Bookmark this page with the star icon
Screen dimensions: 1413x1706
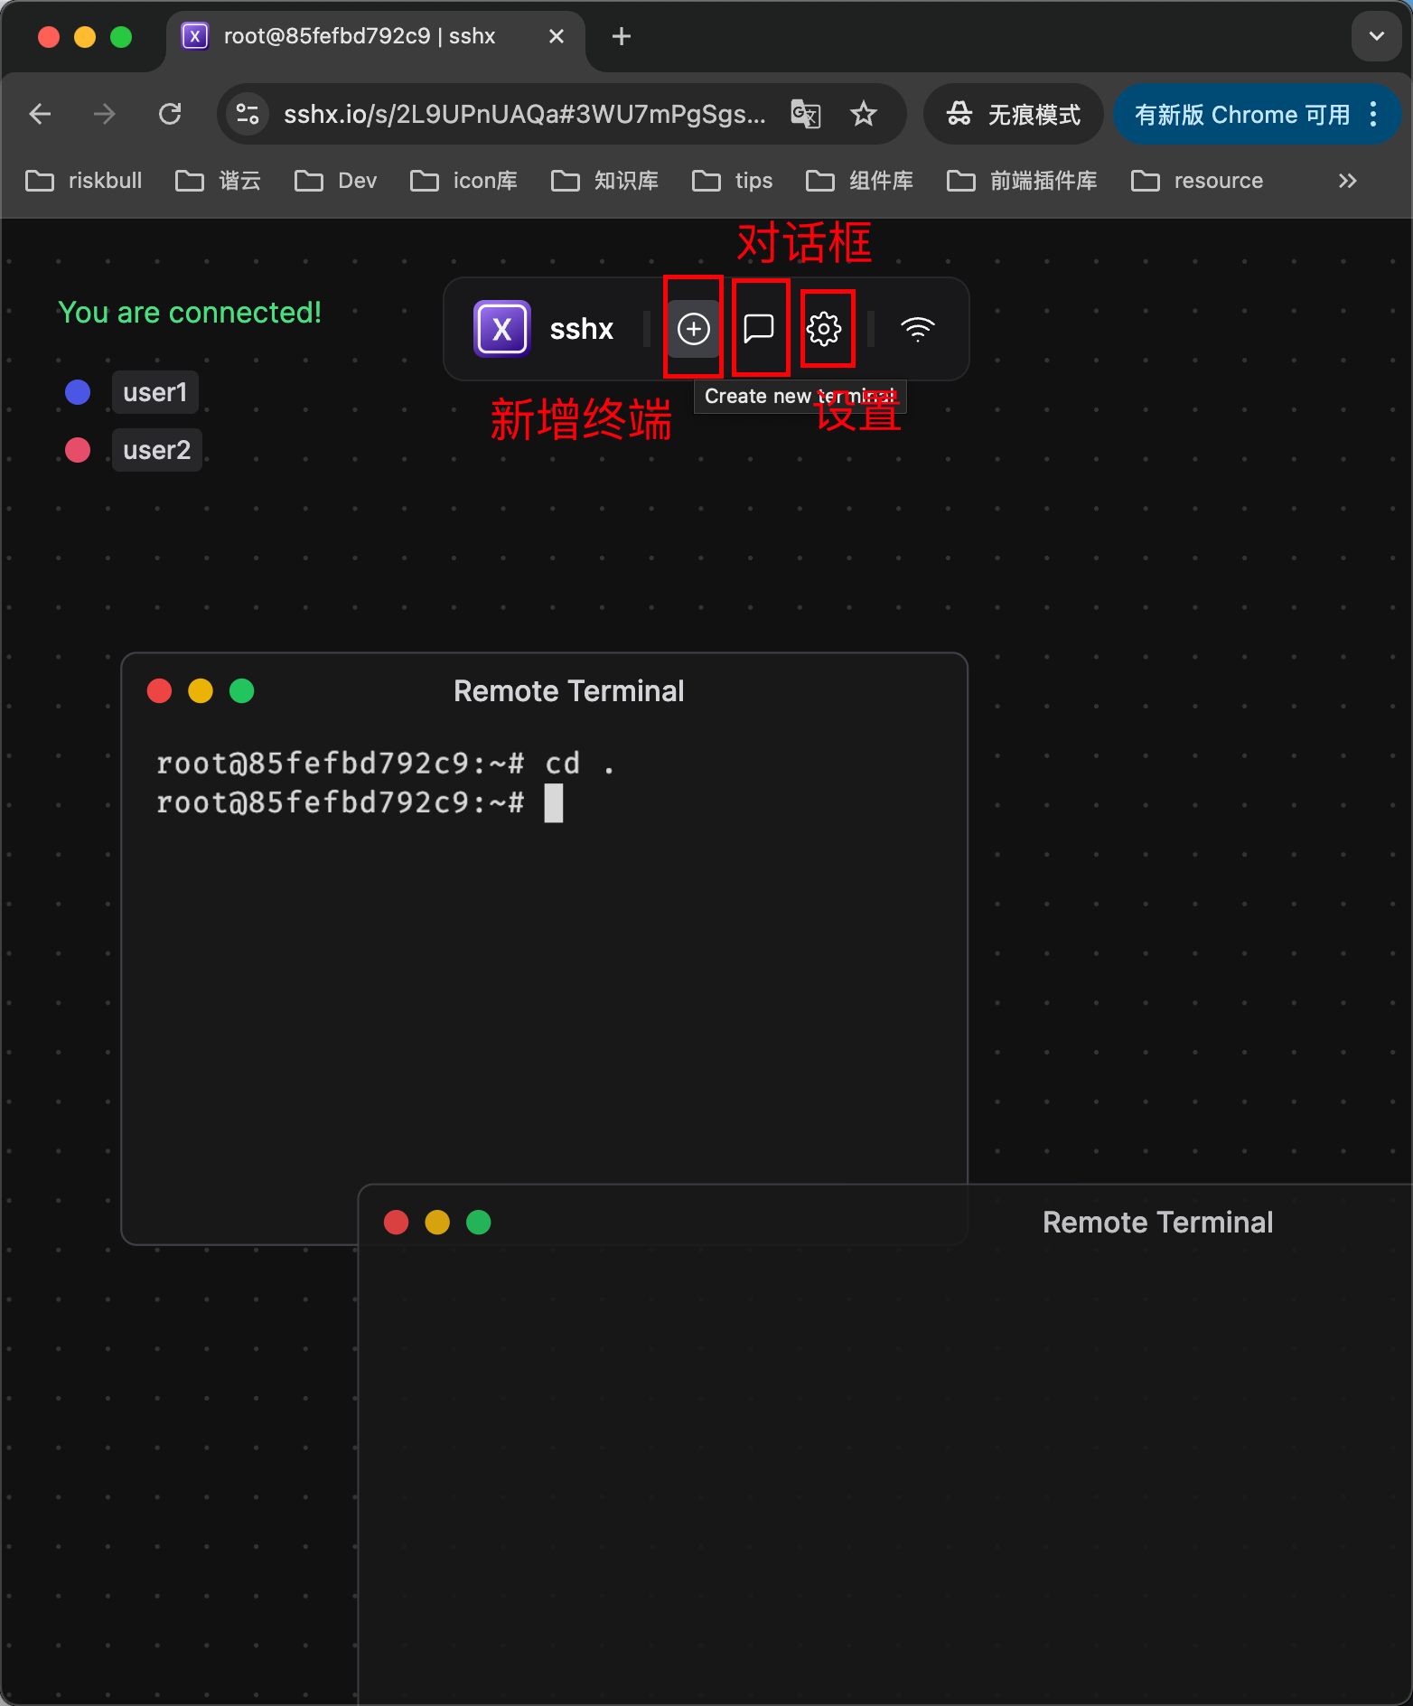pyautogui.click(x=864, y=114)
